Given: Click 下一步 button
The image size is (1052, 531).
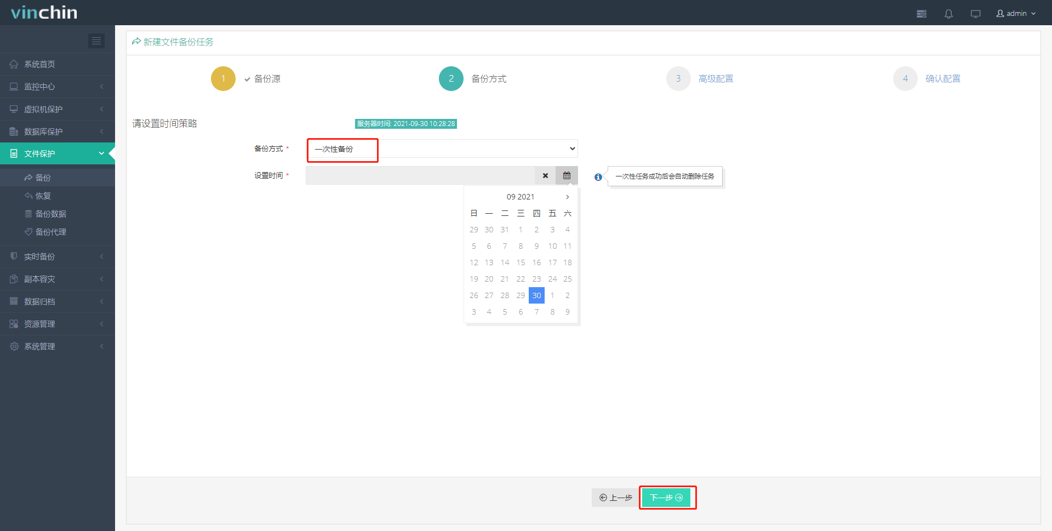Looking at the screenshot, I should pyautogui.click(x=666, y=498).
